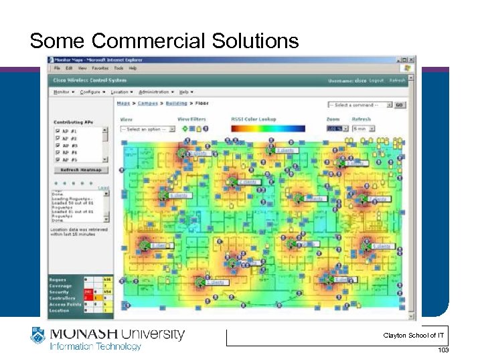This screenshot has height=361, width=482.
Task: Click the 'Location' alarm summary label
Action: coord(59,310)
